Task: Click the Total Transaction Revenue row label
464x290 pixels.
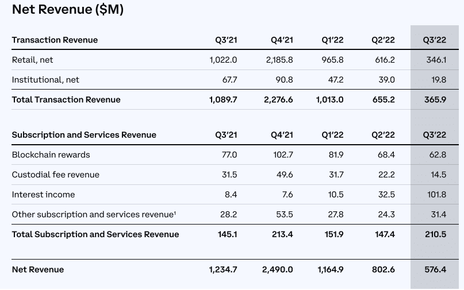Action: click(x=66, y=99)
